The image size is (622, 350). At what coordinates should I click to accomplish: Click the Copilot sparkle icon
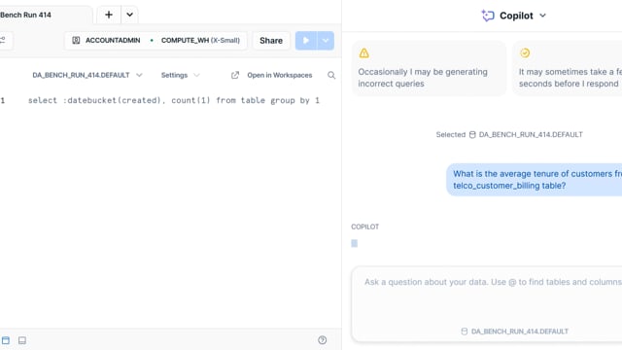pos(488,16)
